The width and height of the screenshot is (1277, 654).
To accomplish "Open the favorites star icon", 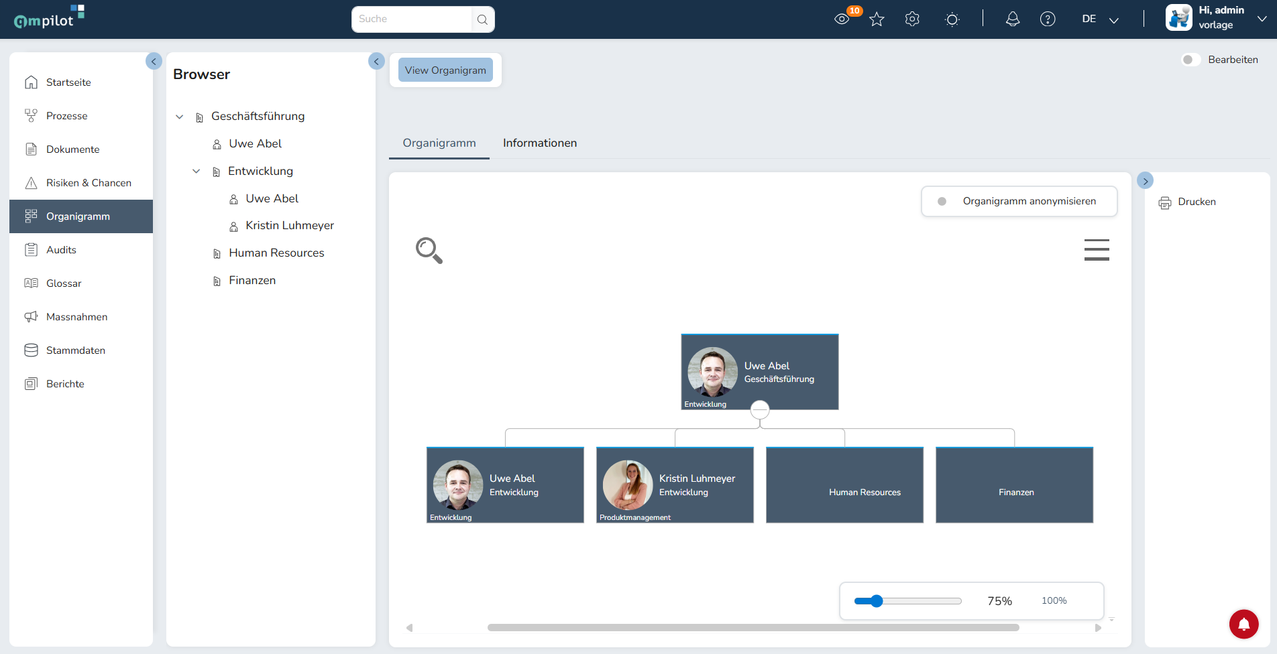I will (877, 19).
